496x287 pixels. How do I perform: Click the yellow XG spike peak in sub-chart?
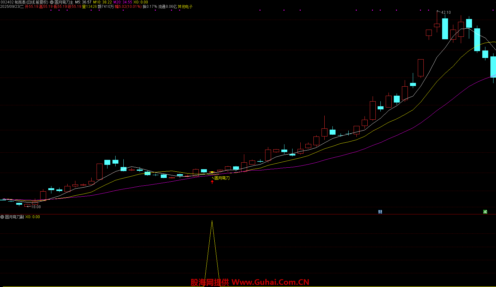(212, 221)
